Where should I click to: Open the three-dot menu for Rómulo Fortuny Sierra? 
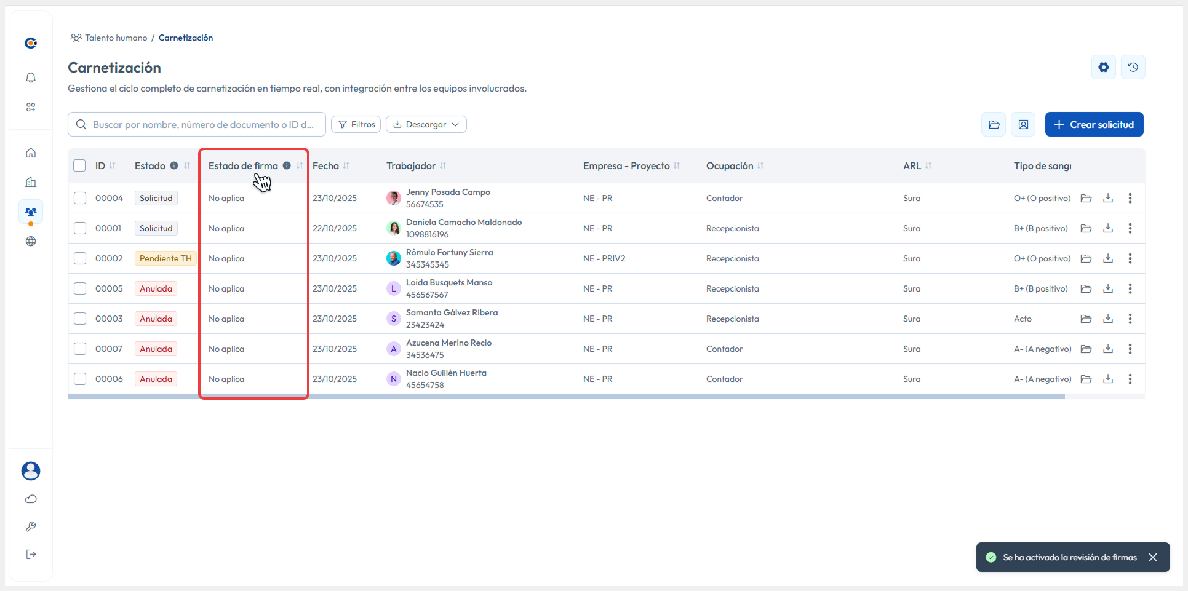1130,258
